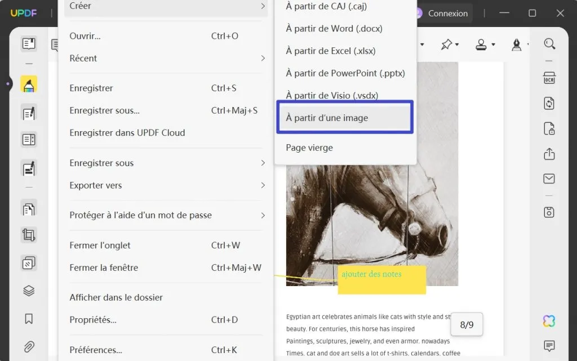The height and width of the screenshot is (361, 577).
Task: Launch the OCR text recognition tool
Action: point(550,79)
